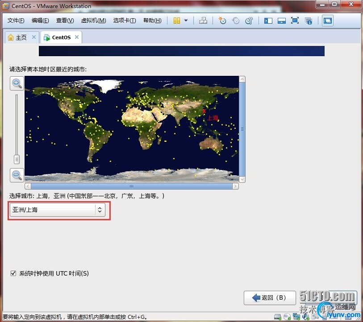Toggle the thumbnail bar view icon
This screenshot has height=322, width=363.
click(x=281, y=21)
